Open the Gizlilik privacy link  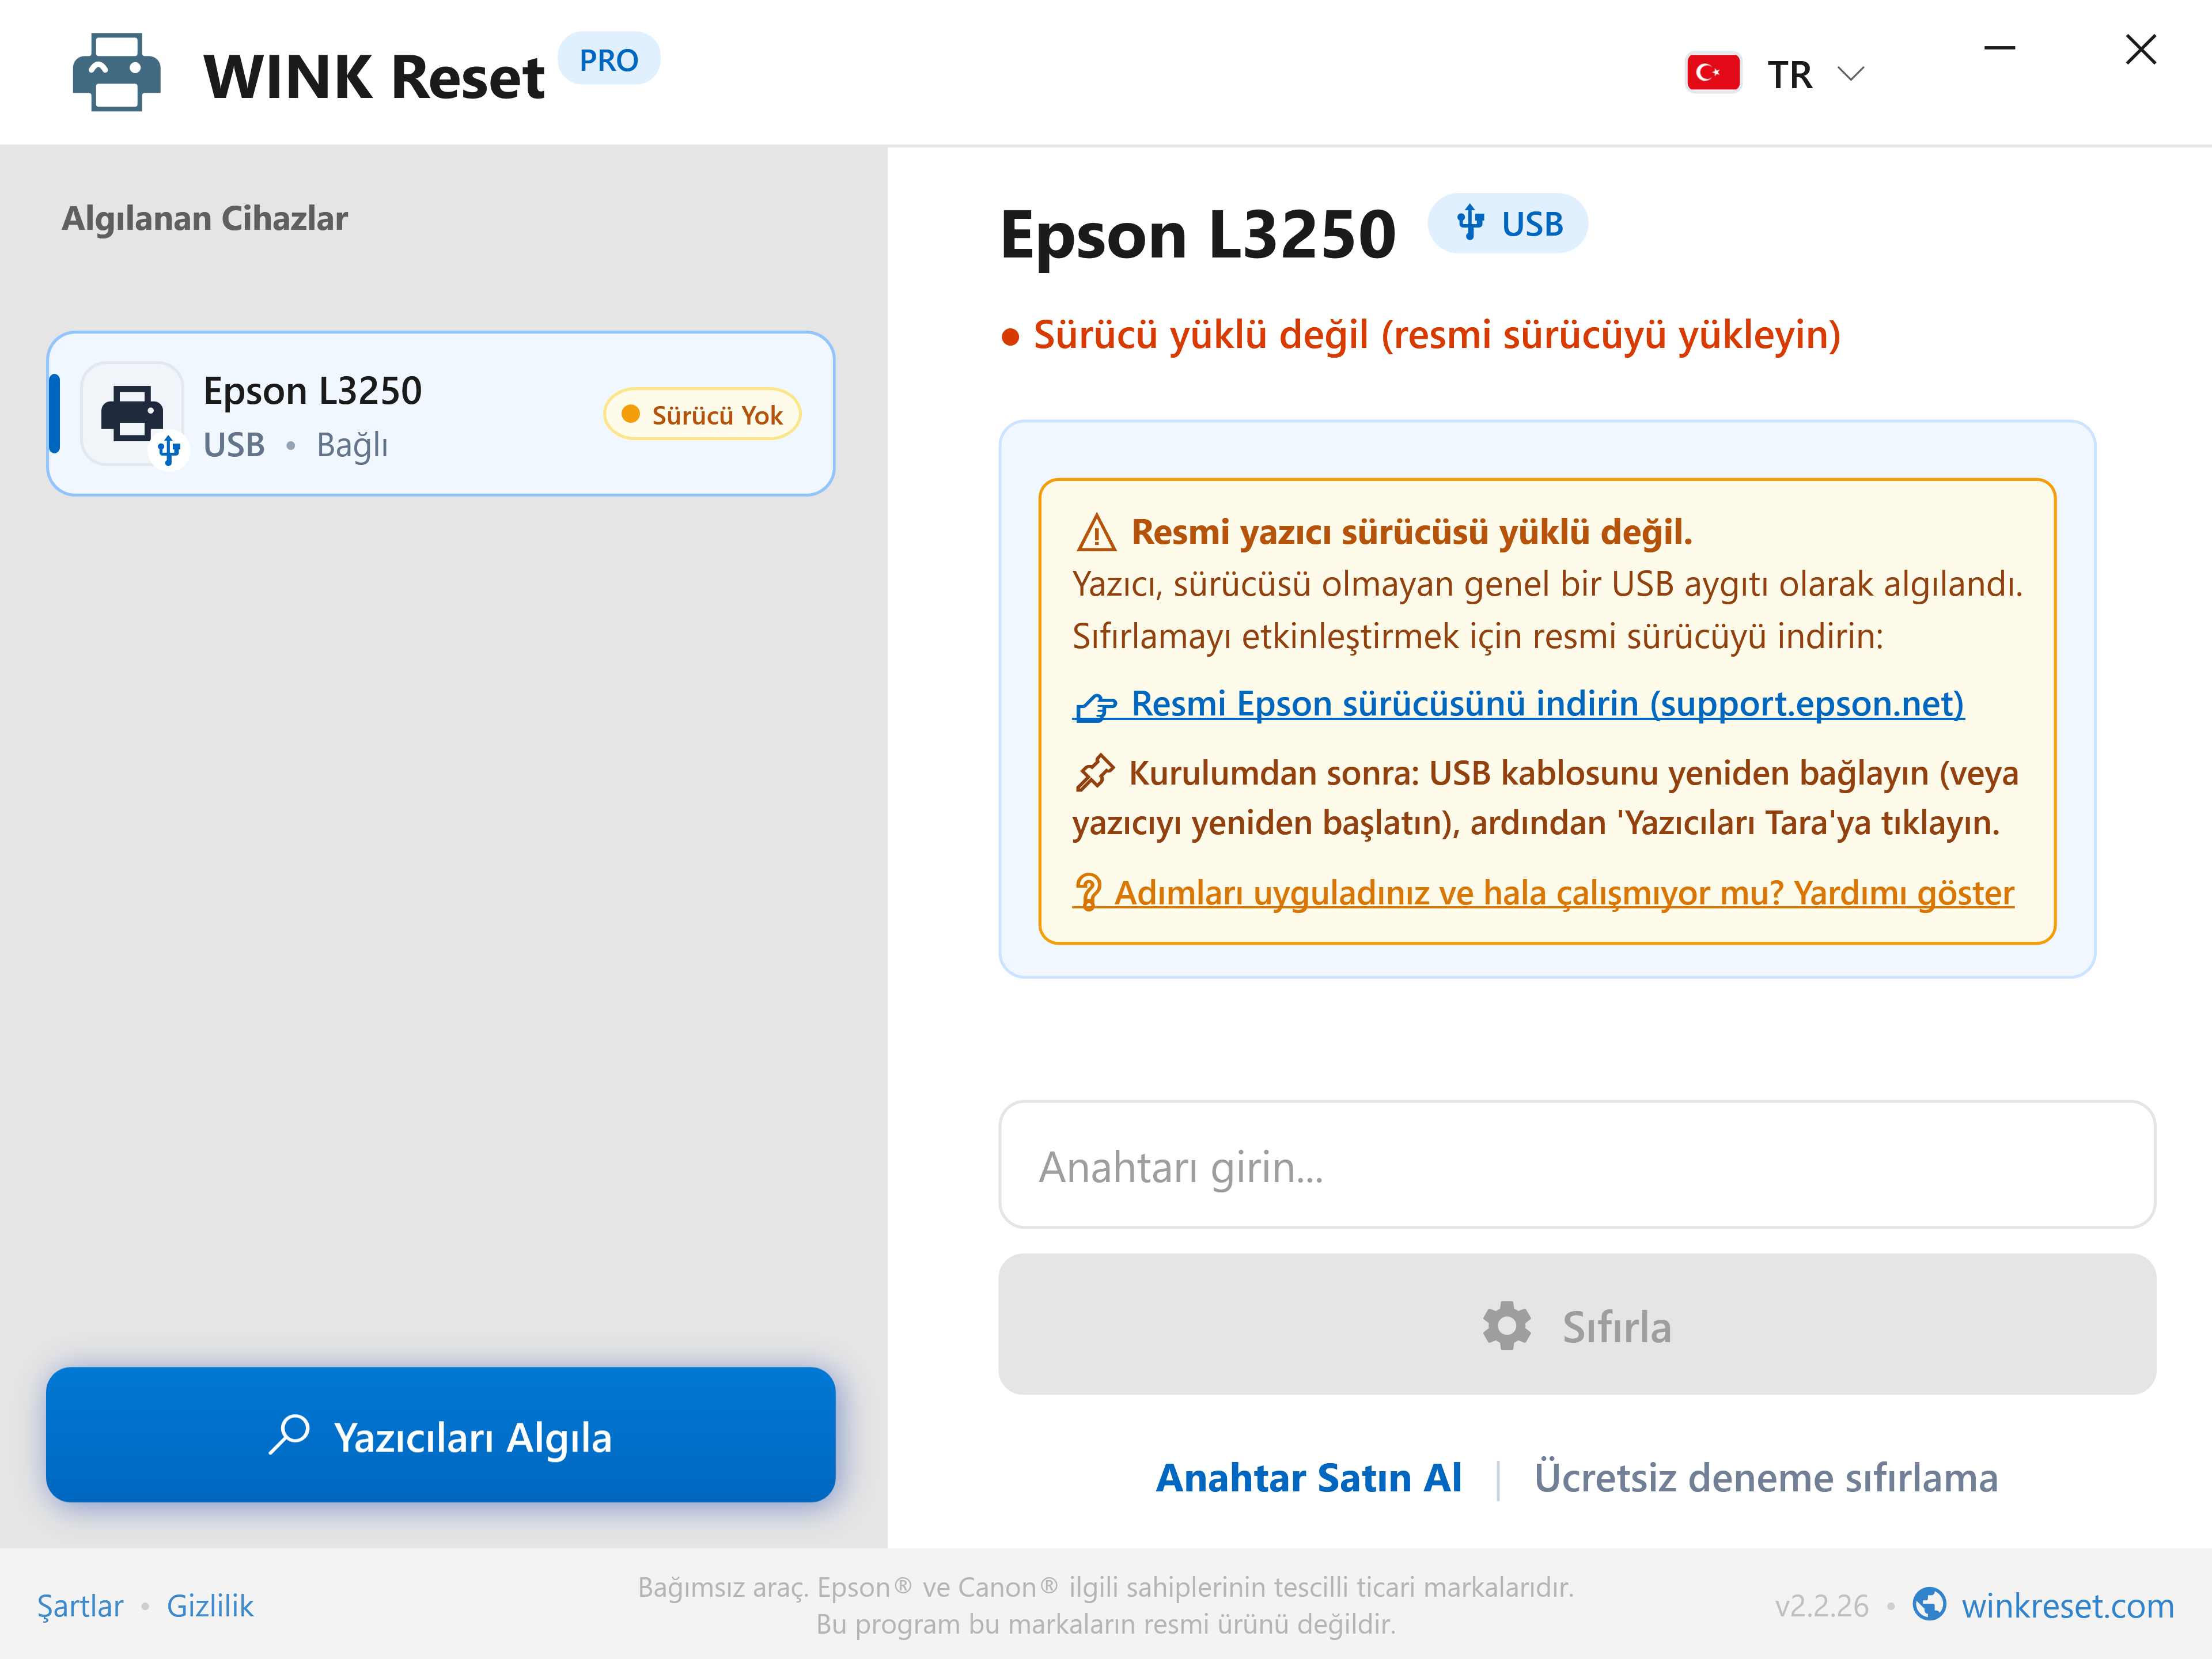210,1606
